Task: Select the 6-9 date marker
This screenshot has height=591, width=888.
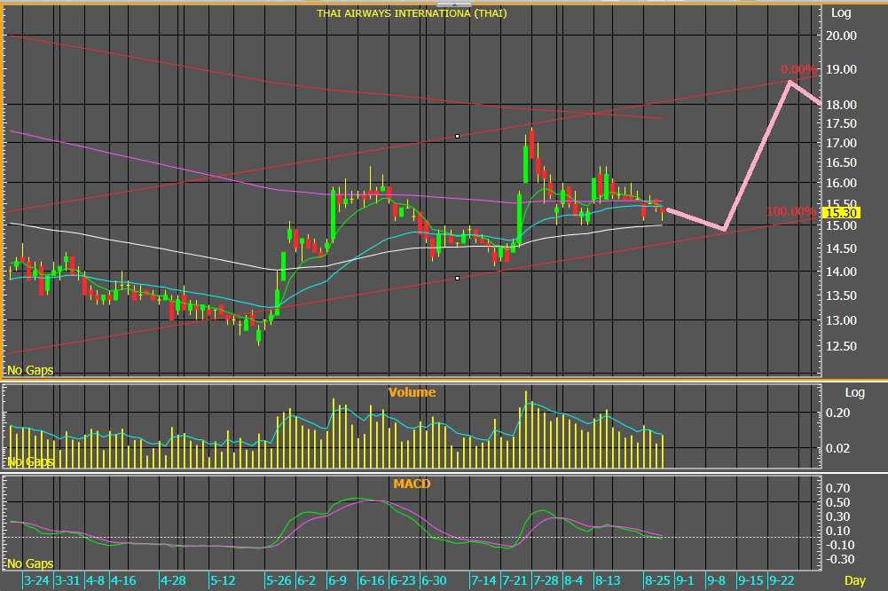Action: click(337, 581)
